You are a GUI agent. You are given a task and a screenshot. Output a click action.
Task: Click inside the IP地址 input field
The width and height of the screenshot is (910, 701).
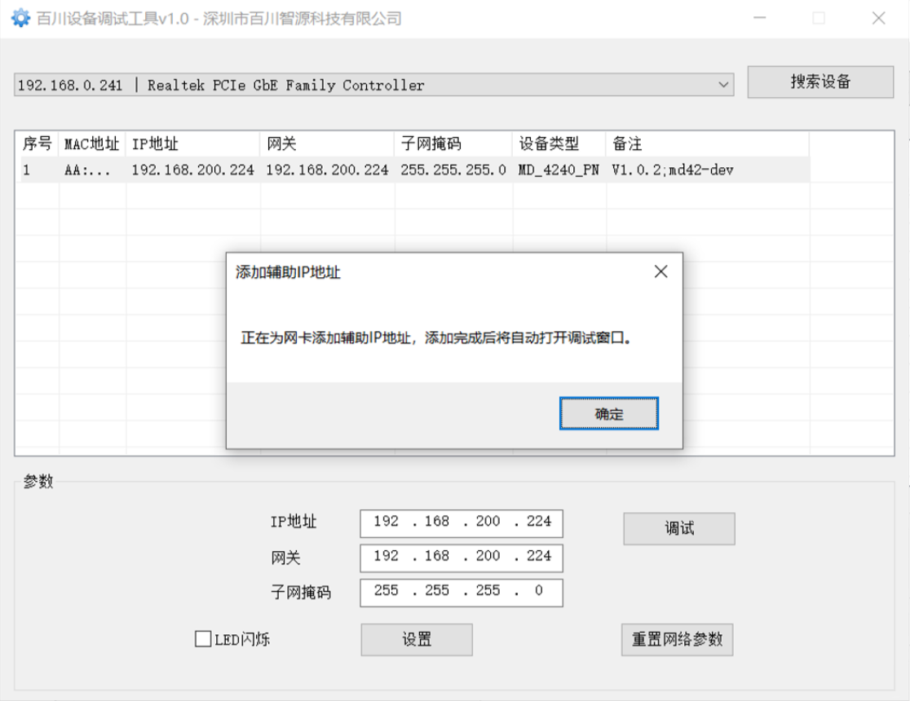[461, 522]
